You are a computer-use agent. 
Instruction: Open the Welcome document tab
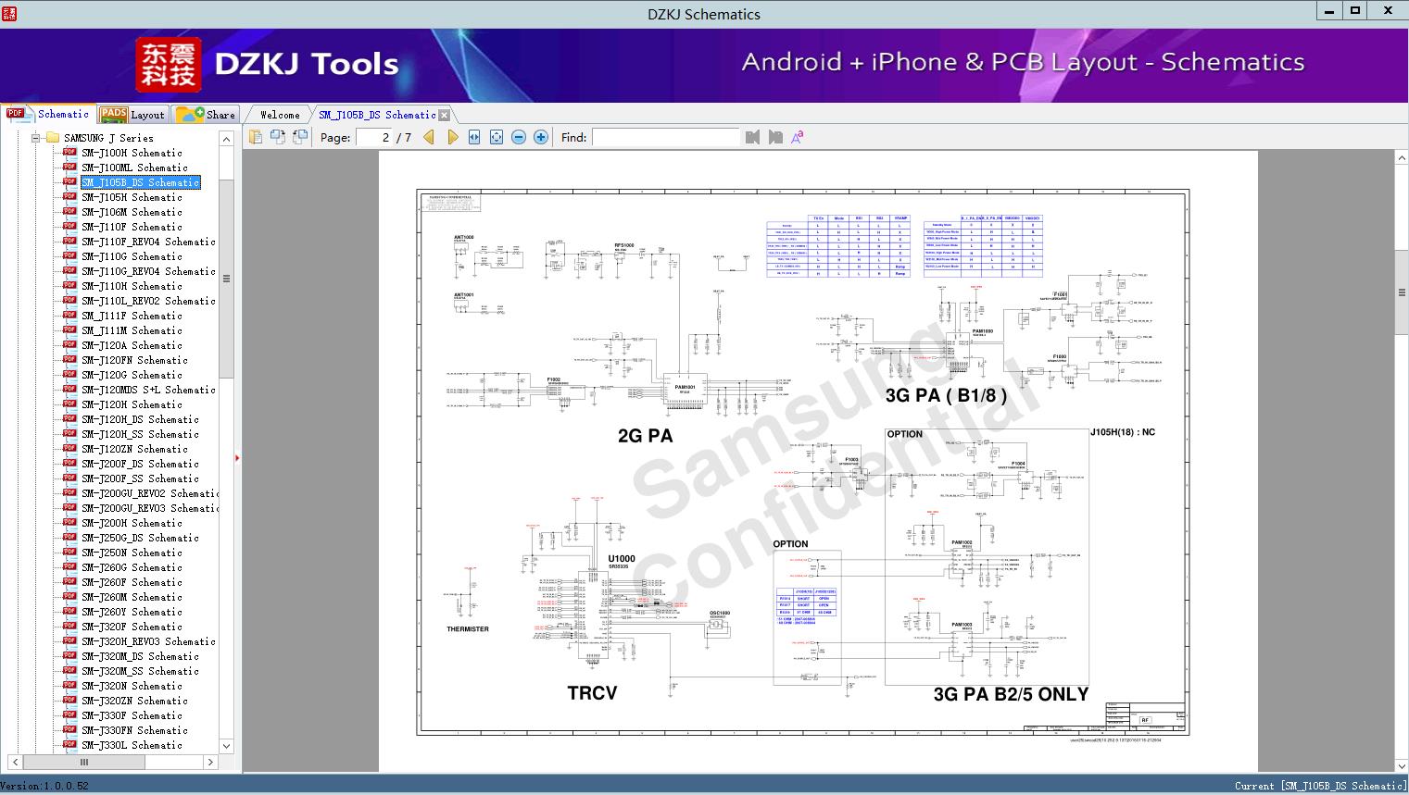tap(280, 115)
